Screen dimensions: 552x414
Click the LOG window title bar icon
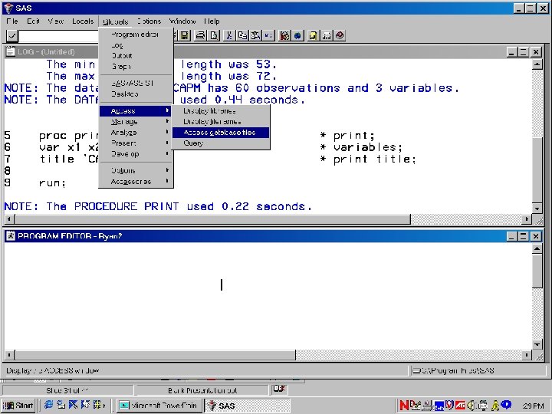click(x=11, y=52)
